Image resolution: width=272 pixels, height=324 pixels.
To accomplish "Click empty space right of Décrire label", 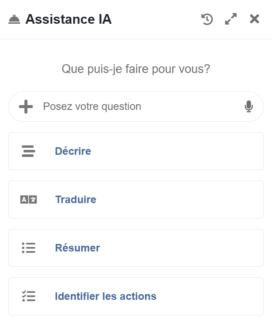I will pyautogui.click(x=184, y=151).
